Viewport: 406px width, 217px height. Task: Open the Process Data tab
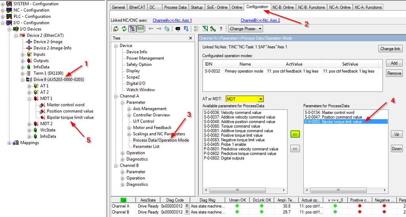point(175,7)
